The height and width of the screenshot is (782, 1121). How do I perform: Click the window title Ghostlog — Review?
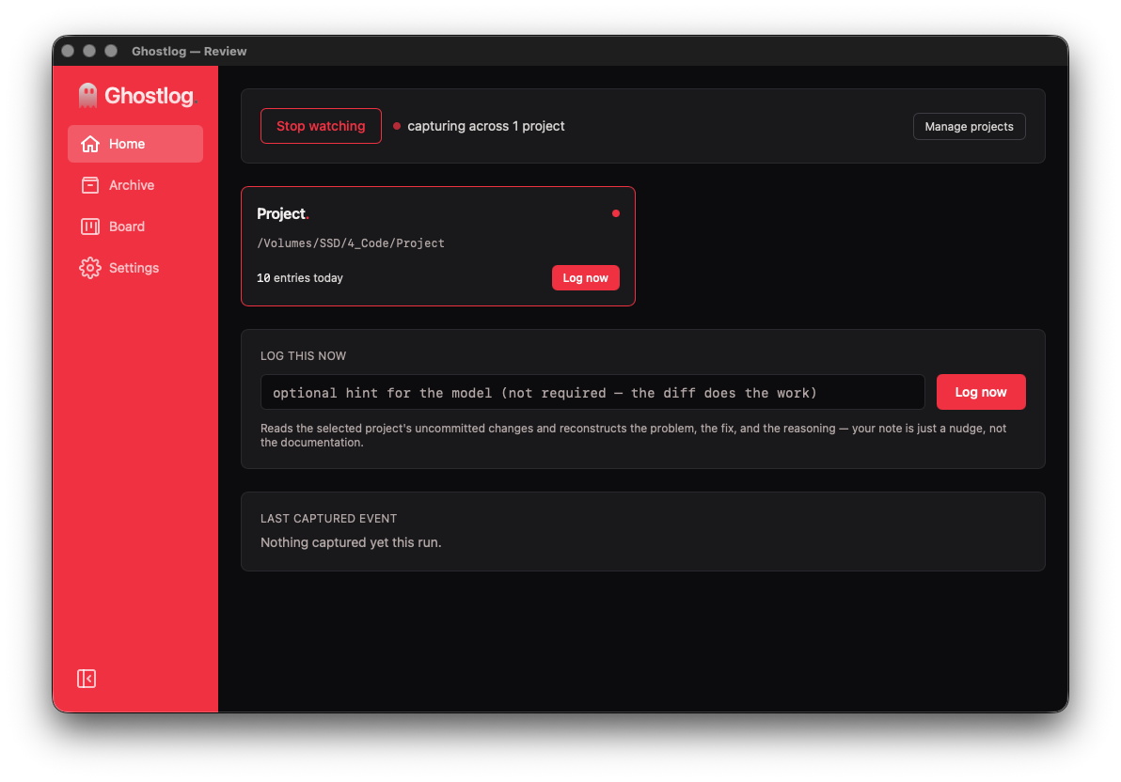[x=189, y=52]
